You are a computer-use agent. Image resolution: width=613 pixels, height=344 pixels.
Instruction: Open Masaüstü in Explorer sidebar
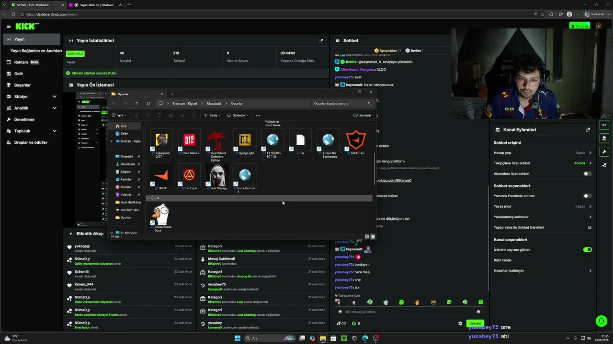(127, 157)
